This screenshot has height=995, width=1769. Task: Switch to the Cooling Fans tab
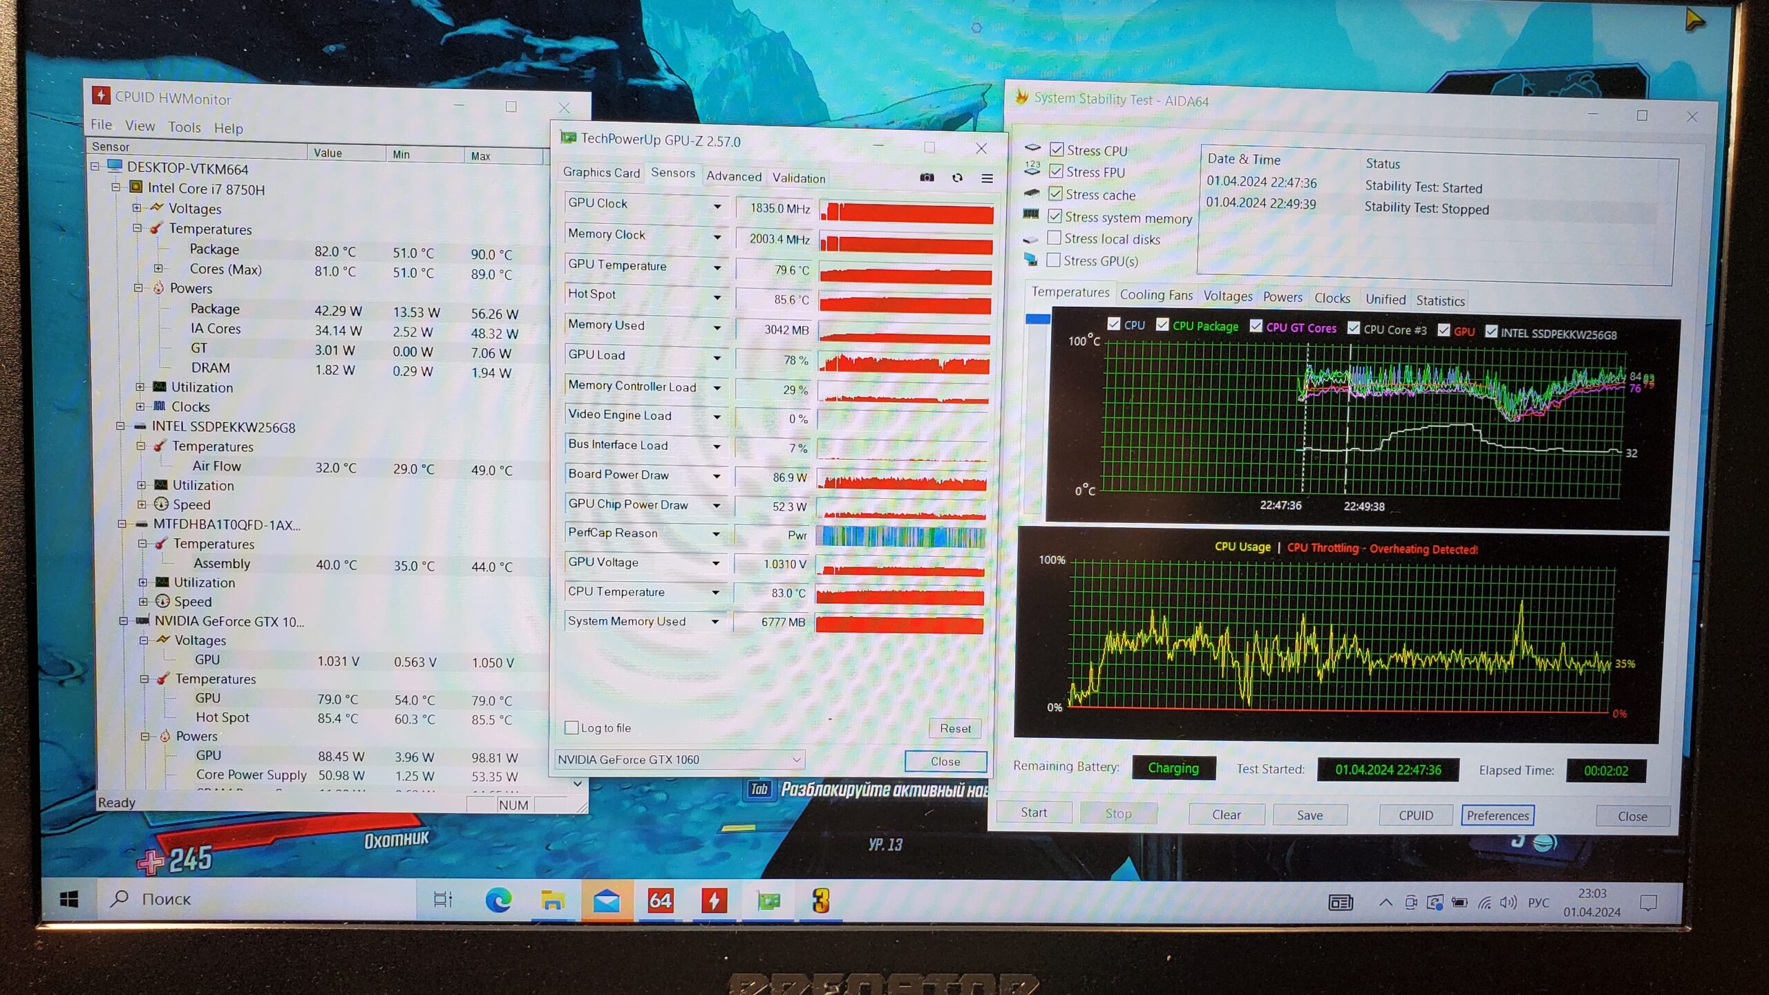click(1155, 295)
